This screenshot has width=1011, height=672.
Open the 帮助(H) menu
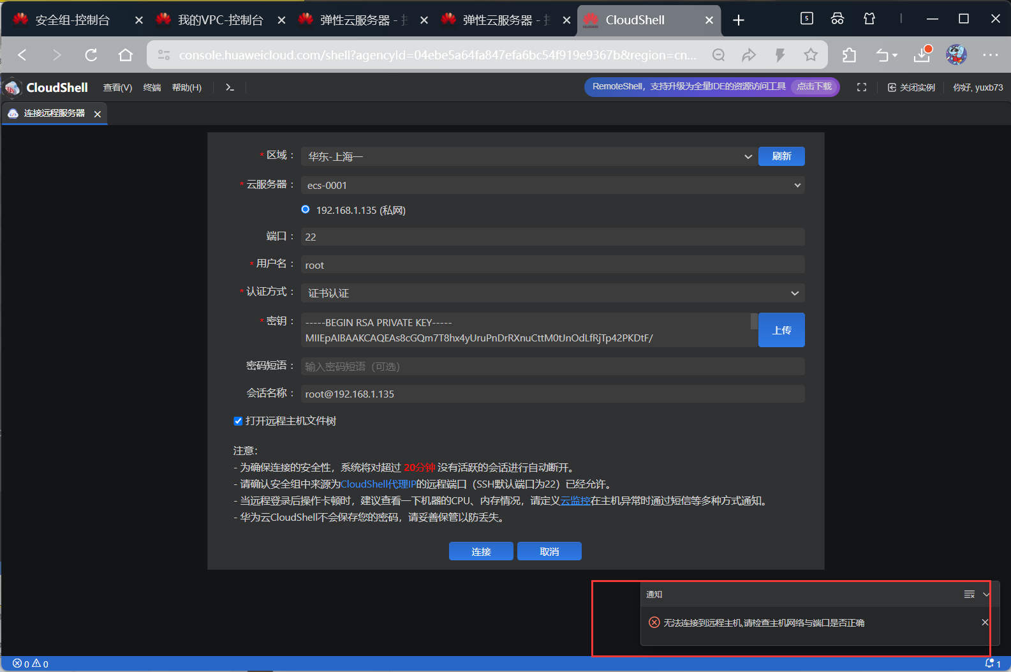click(187, 87)
